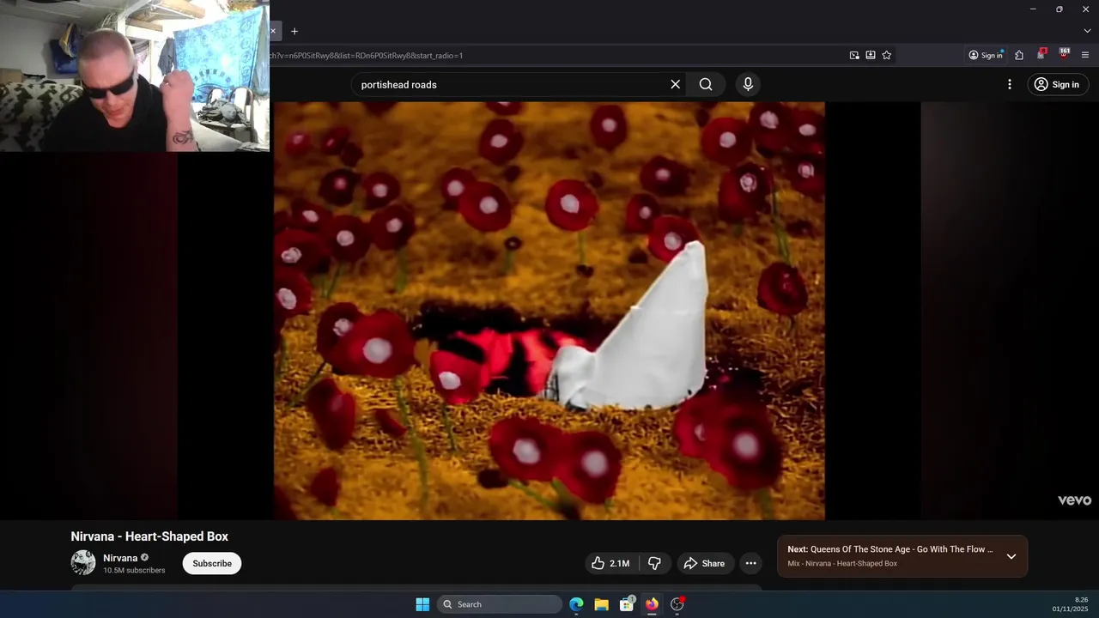Open the Firefox extensions puzzle icon

point(1019,55)
